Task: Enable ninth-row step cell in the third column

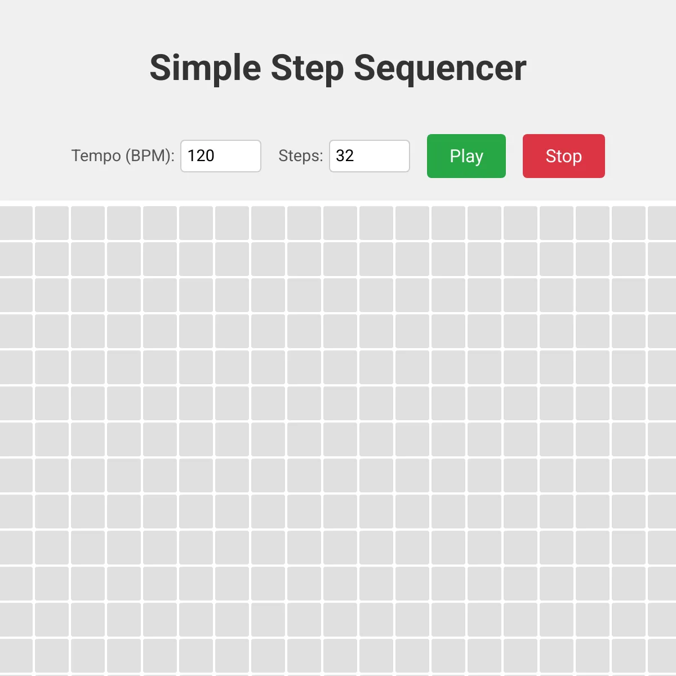Action: (88, 512)
